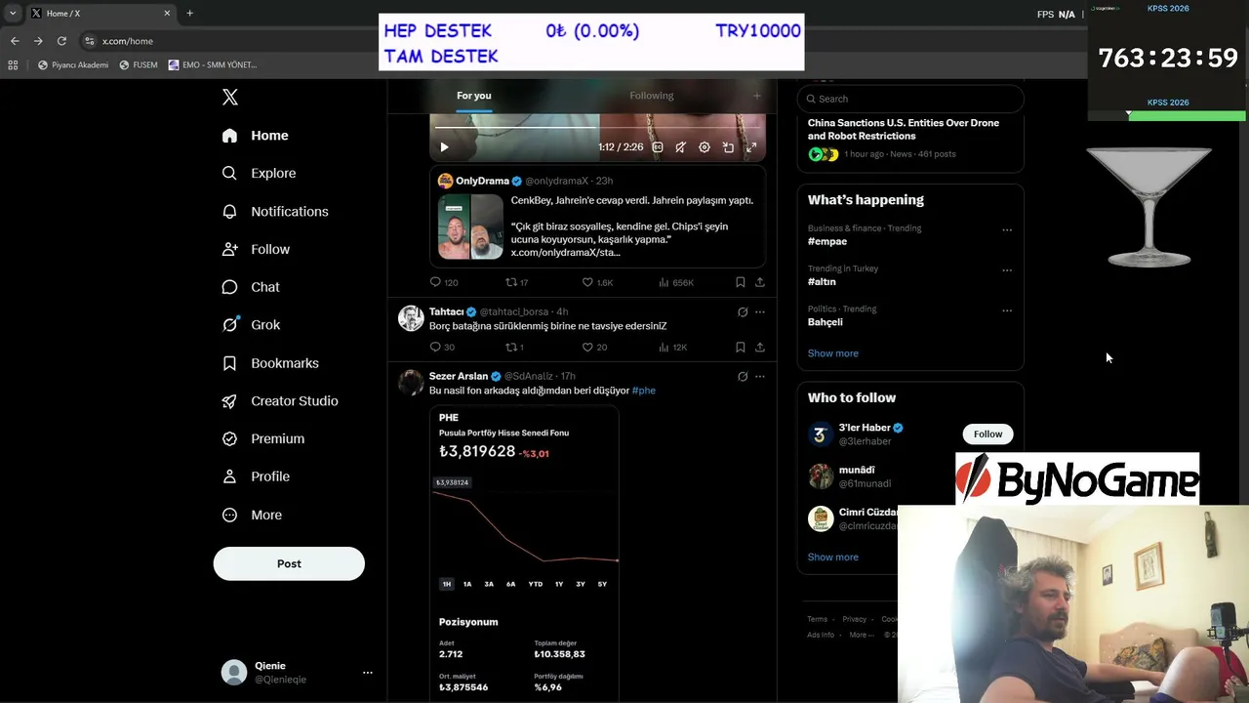Screen dimensions: 1249x703
Task: Launch Grok from the sidebar
Action: [x=251, y=325]
